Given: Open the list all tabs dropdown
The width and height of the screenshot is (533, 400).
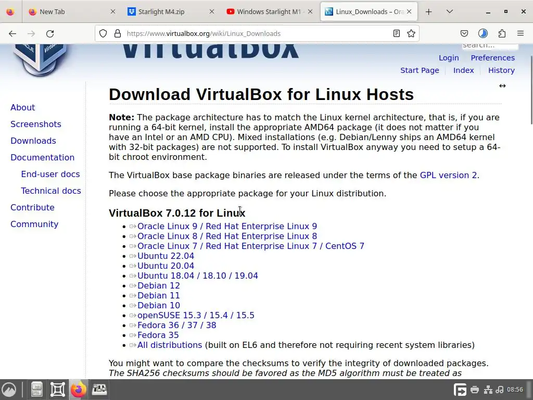Looking at the screenshot, I should pyautogui.click(x=449, y=12).
